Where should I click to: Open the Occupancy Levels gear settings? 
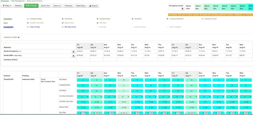pos(182,9)
